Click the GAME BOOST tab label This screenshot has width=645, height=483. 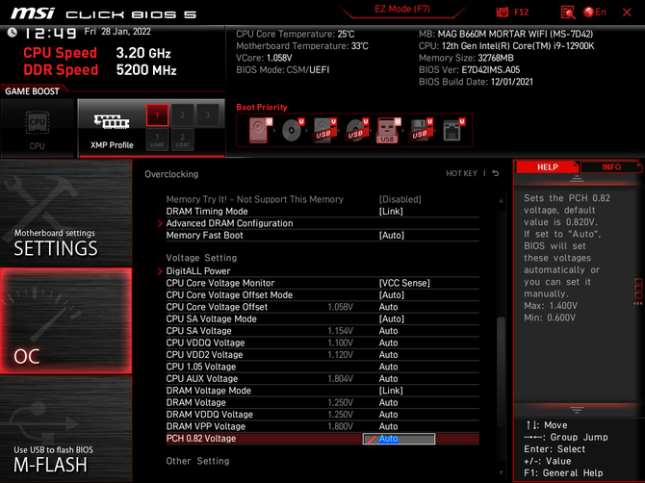point(32,91)
